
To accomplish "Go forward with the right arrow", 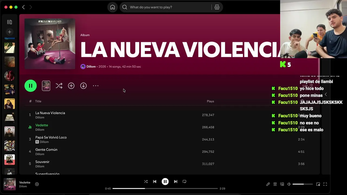I will (x=31, y=7).
